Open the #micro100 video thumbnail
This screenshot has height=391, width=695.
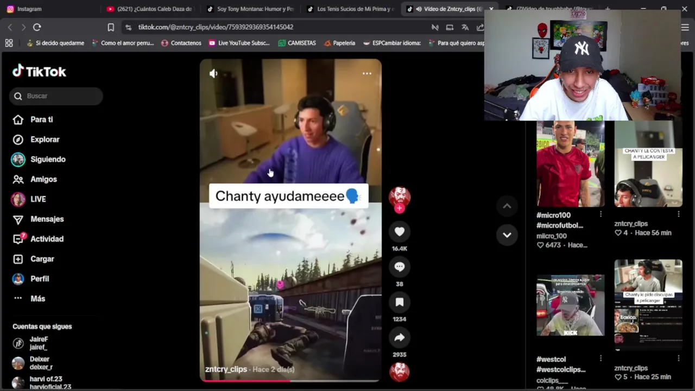click(570, 164)
